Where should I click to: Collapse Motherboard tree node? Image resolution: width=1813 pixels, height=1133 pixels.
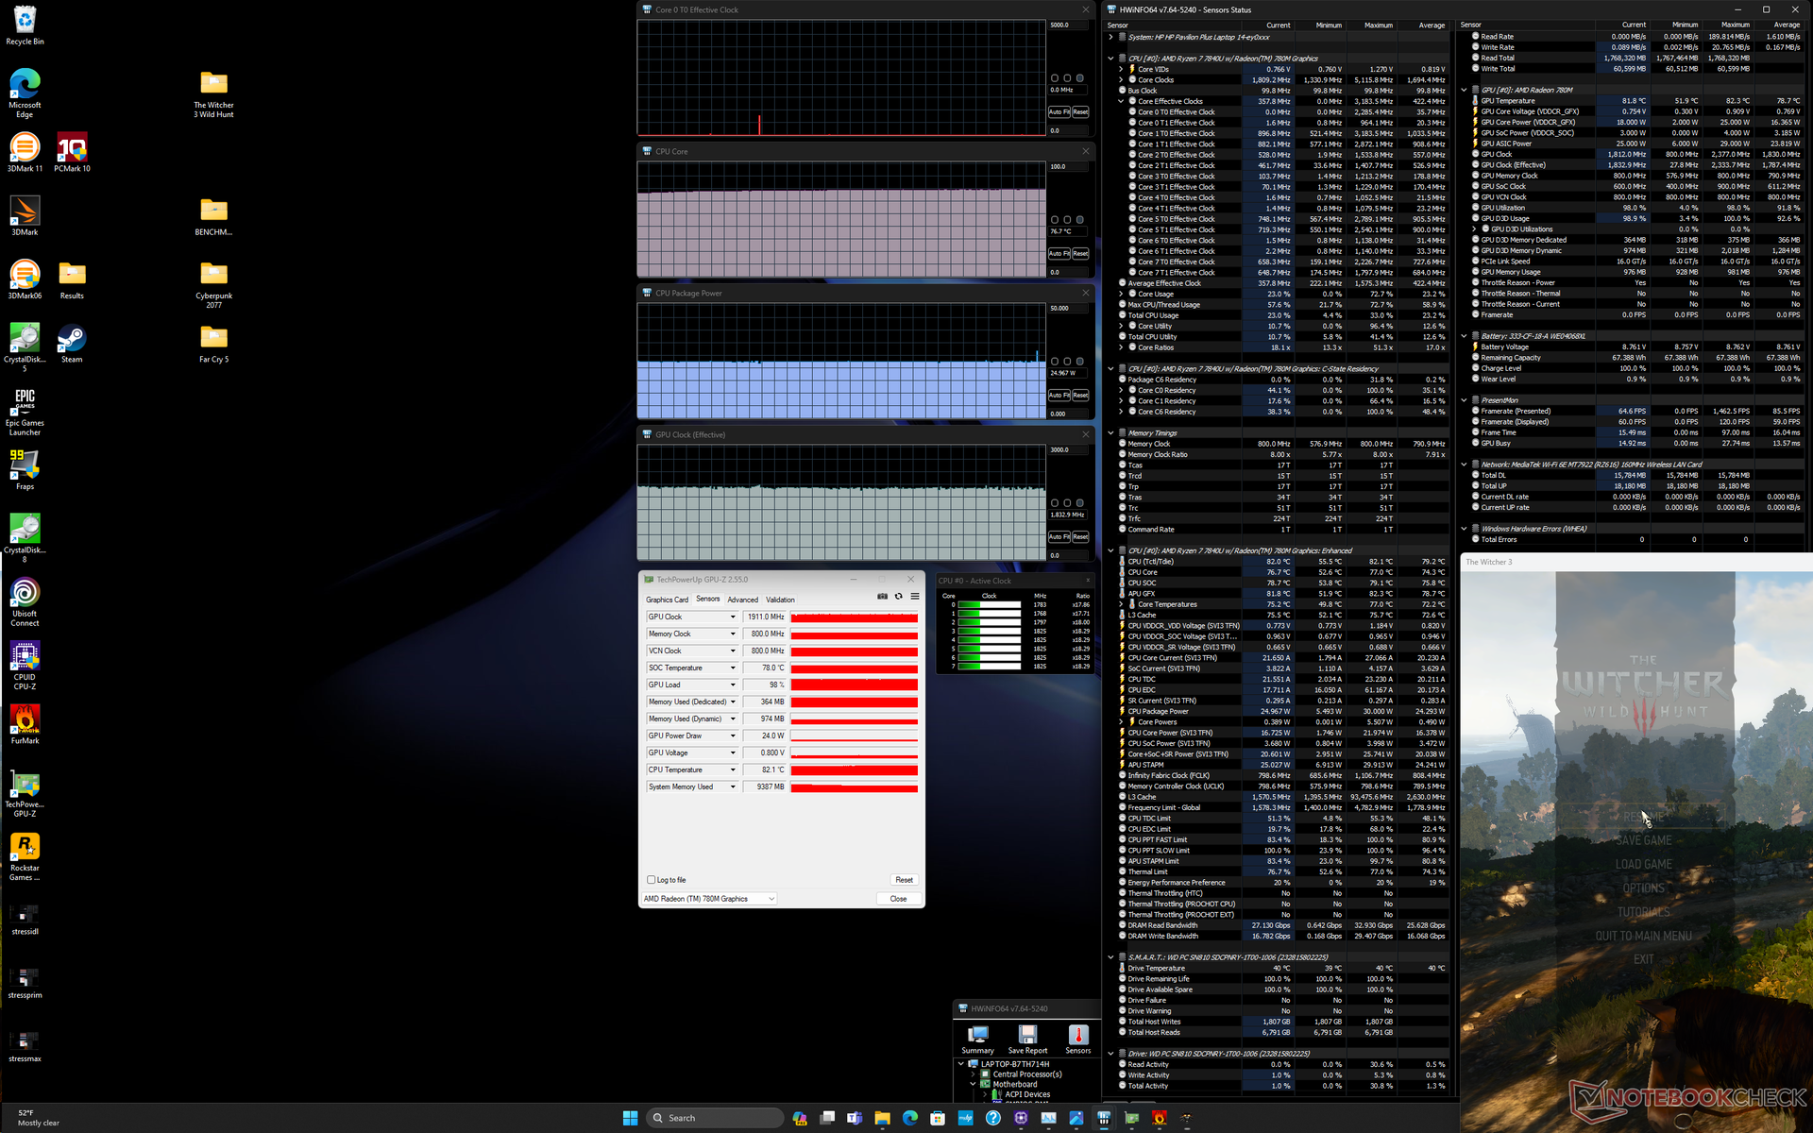[x=974, y=1085]
